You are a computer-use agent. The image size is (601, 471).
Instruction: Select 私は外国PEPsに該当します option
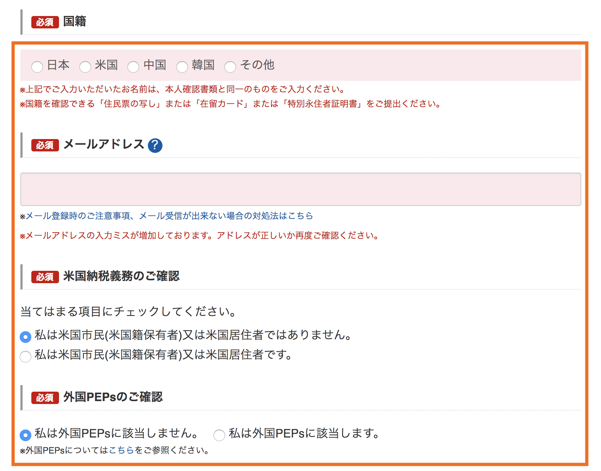219,435
